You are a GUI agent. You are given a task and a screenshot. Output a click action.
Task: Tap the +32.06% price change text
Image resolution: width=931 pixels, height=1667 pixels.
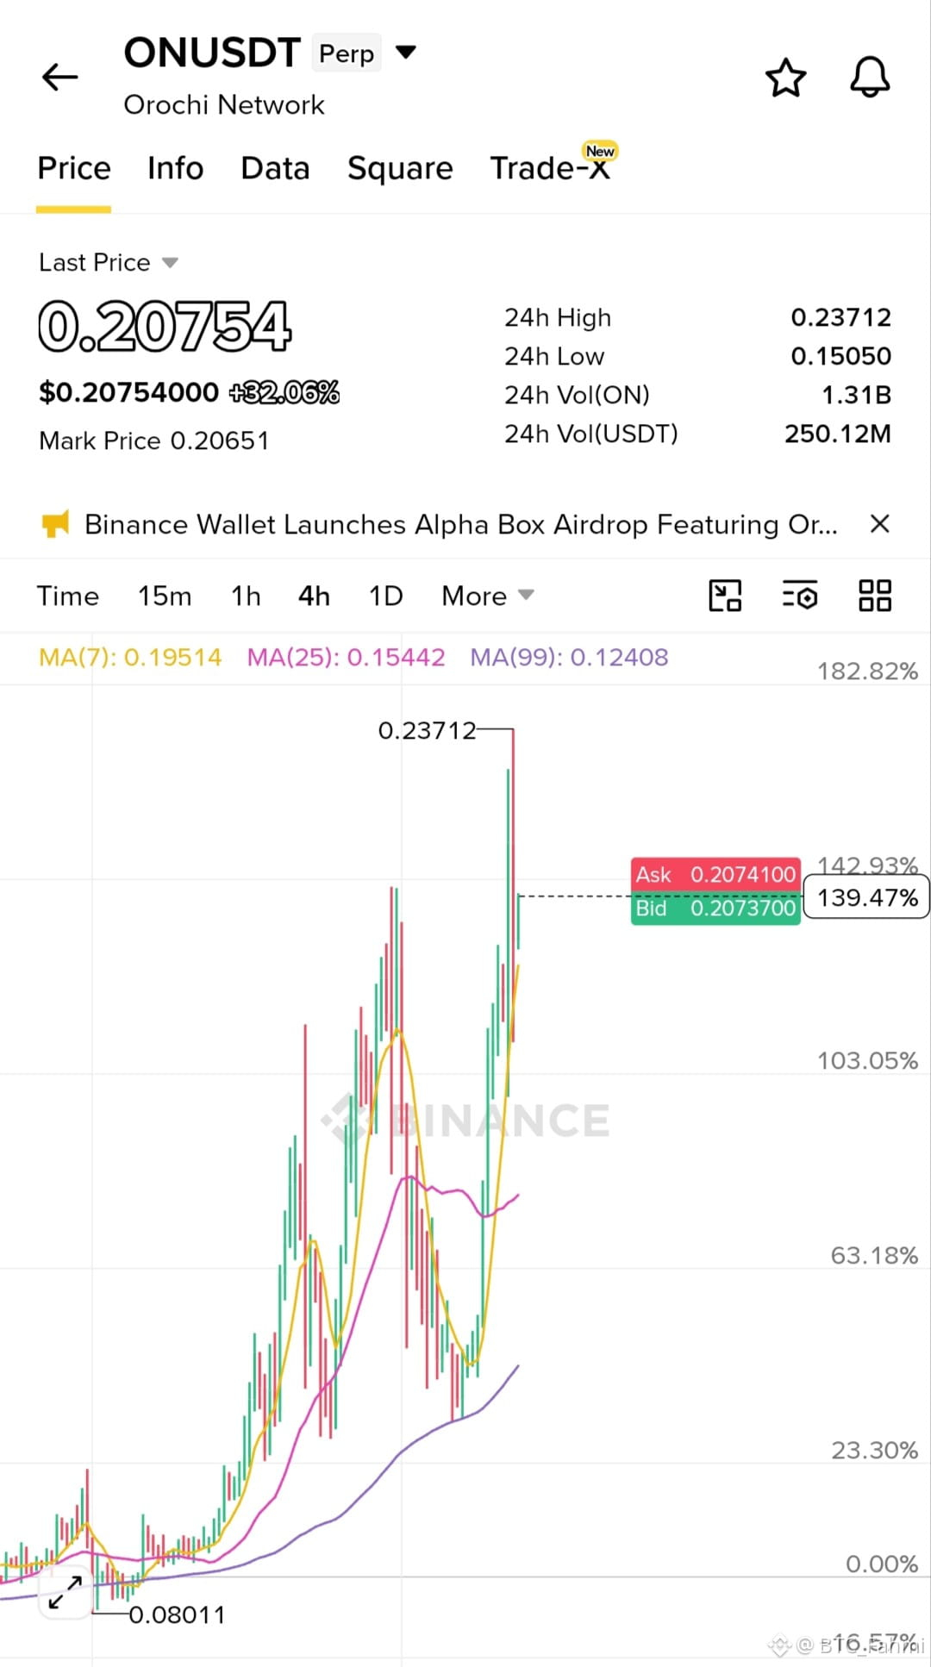click(x=284, y=393)
